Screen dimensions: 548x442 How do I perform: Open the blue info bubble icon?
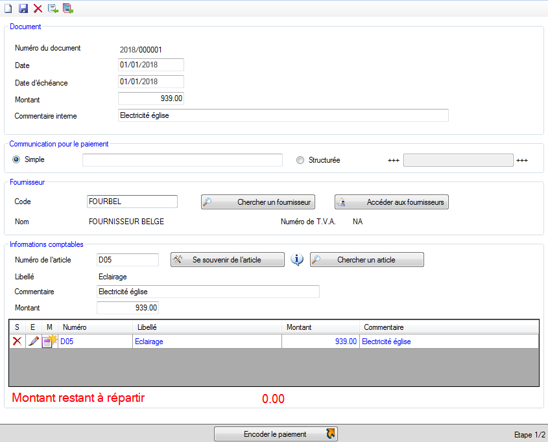coord(297,260)
